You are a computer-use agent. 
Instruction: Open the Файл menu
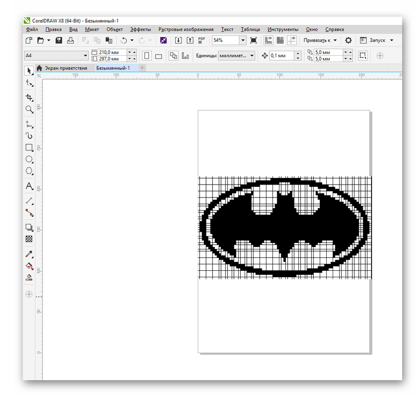pyautogui.click(x=31, y=29)
